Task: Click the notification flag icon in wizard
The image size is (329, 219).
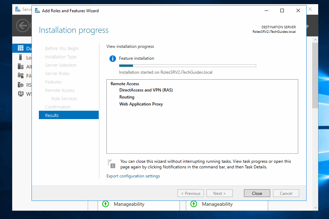Action: (x=111, y=163)
